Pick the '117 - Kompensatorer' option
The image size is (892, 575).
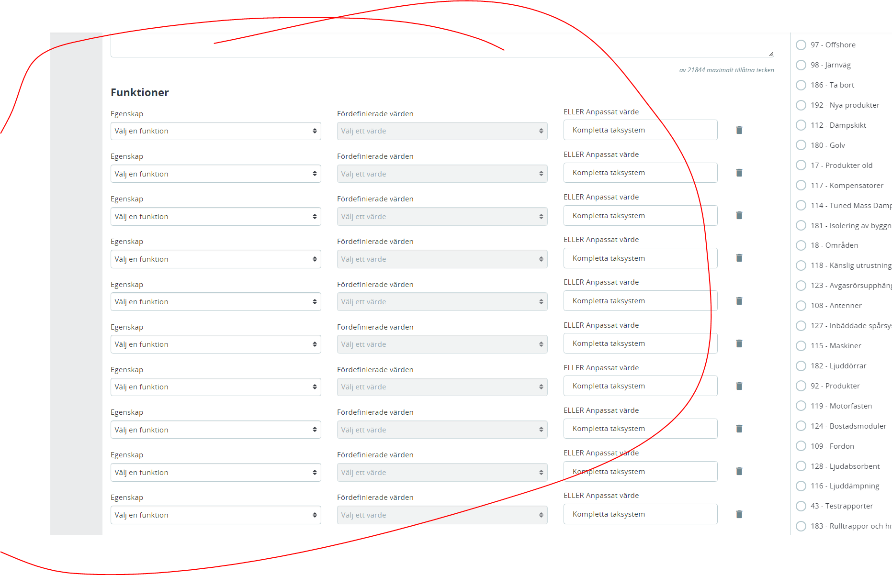click(x=801, y=186)
